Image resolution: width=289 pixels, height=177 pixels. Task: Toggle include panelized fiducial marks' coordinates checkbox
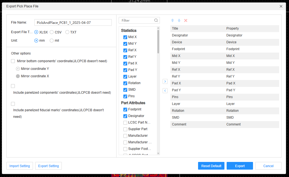tap(13, 104)
